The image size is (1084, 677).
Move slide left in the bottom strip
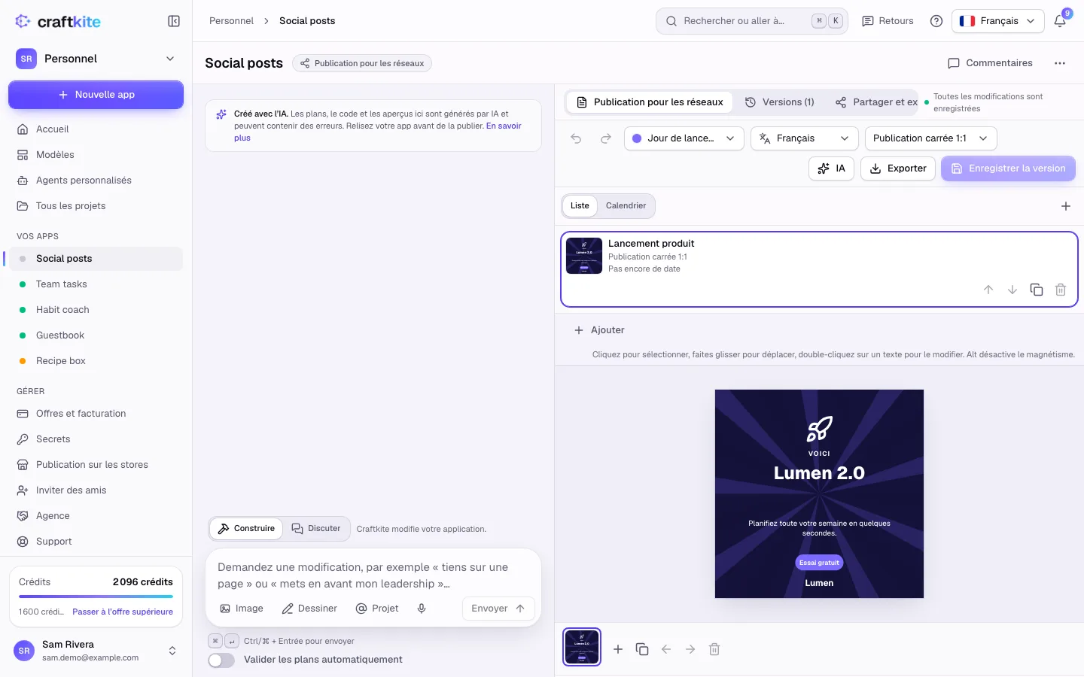(666, 649)
